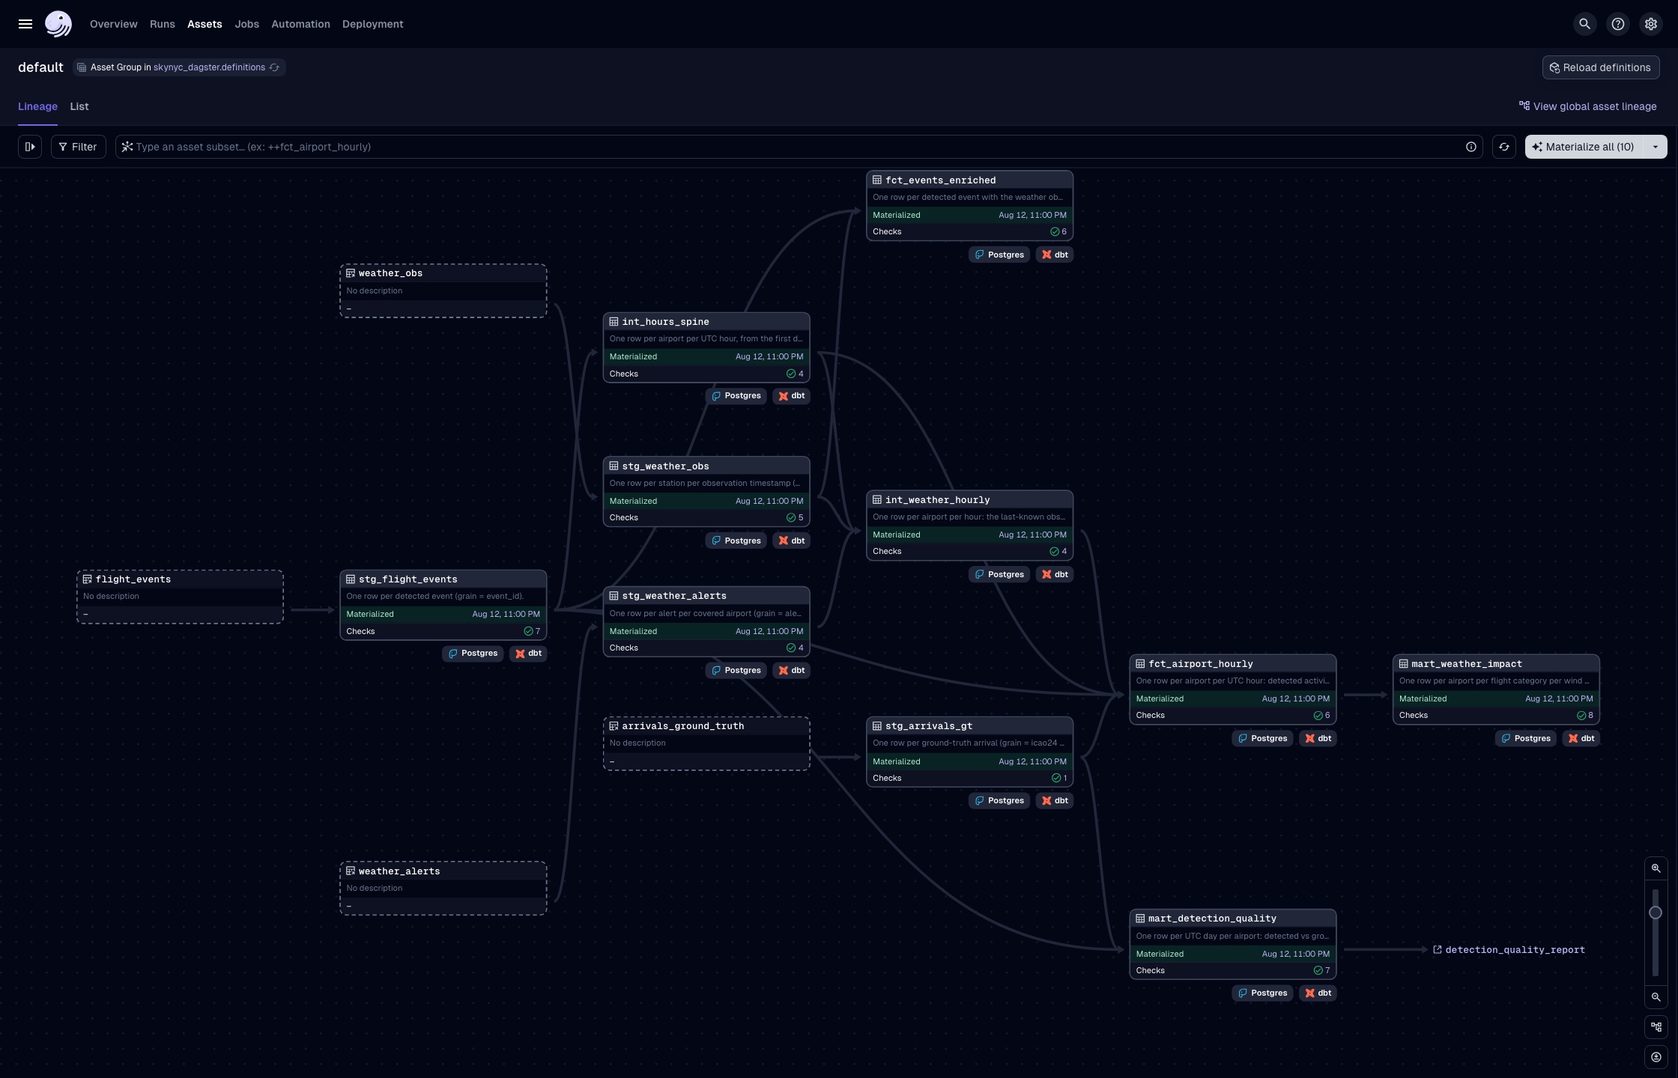Select the stg_weather_alerts node title
1678x1078 pixels.
pyautogui.click(x=674, y=596)
